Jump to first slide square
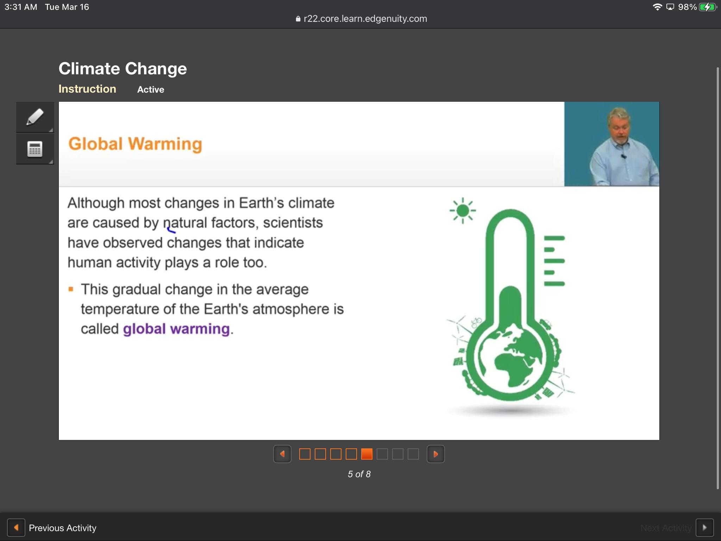The height and width of the screenshot is (541, 721). 305,454
